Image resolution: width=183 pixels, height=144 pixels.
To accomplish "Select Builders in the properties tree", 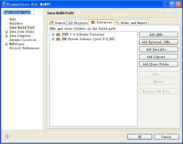I will pyautogui.click(x=16, y=23).
